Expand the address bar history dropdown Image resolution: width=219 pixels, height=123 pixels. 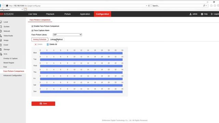point(146,6)
